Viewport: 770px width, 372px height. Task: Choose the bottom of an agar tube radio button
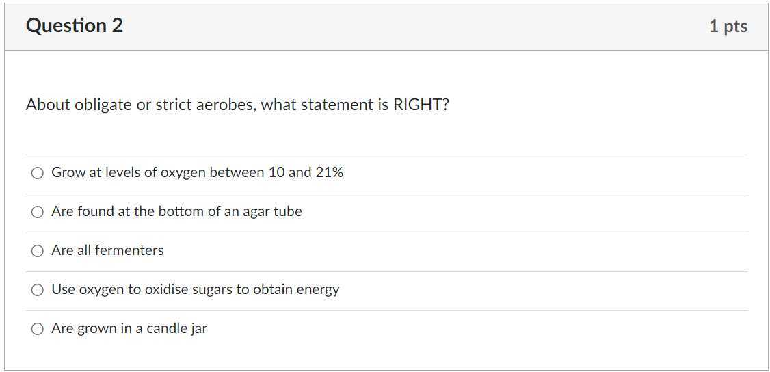tap(38, 212)
